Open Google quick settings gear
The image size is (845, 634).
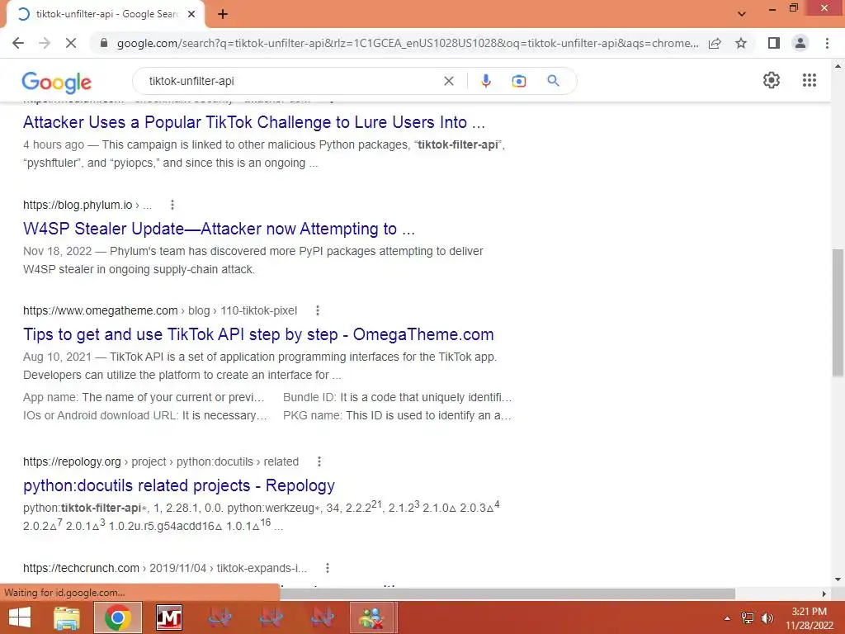pos(772,80)
